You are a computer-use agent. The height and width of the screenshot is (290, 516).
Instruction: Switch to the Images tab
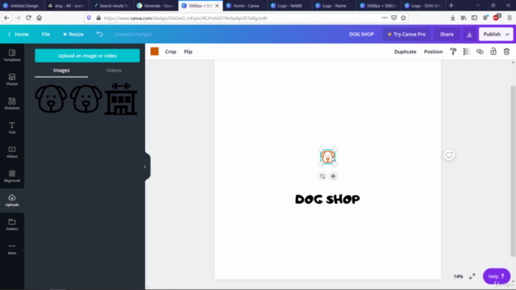tap(61, 70)
